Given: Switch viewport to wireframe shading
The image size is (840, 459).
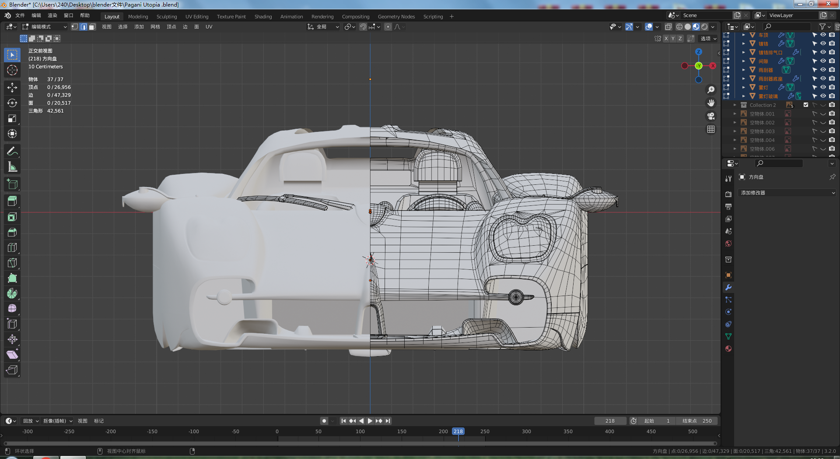Looking at the screenshot, I should [679, 27].
